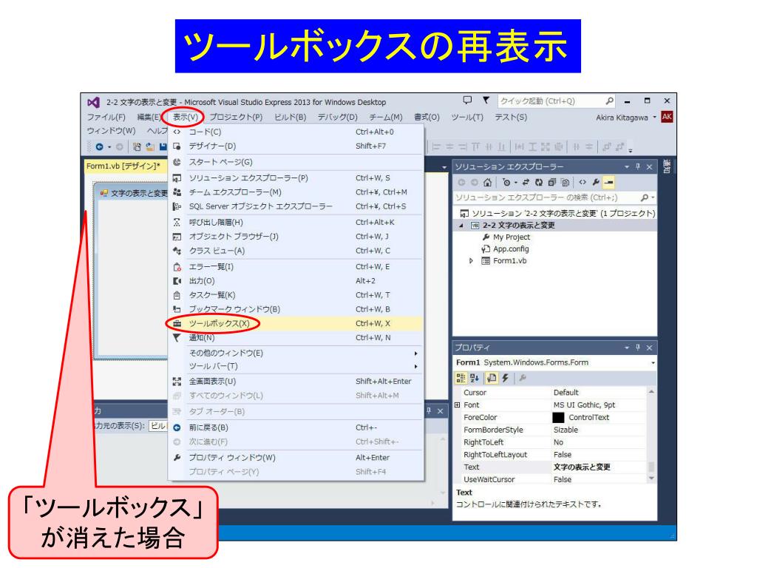Image resolution: width=757 pixels, height=568 pixels.
Task: Click the AK user avatar badge
Action: 667,117
